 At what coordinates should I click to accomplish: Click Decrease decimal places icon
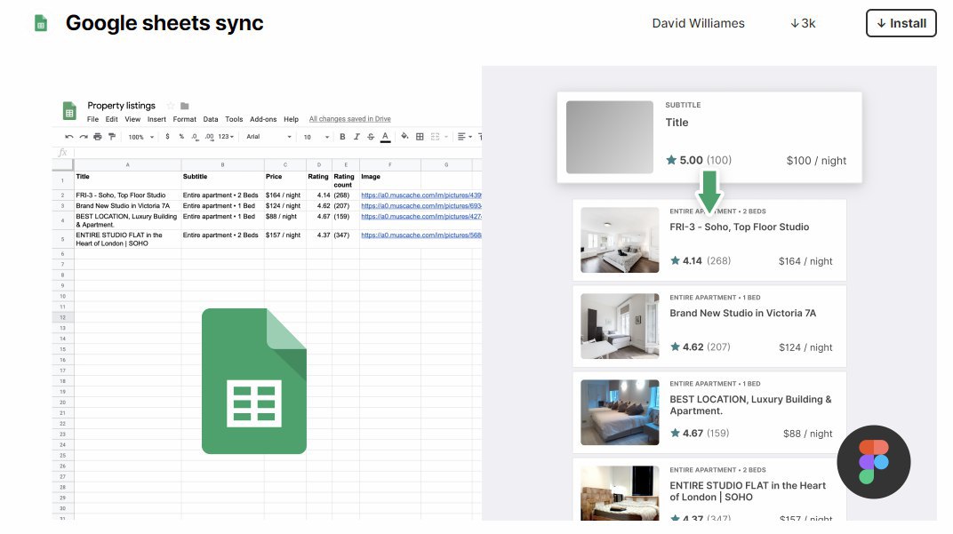195,137
